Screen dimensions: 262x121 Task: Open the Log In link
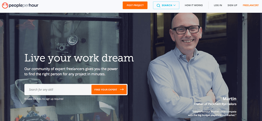tap(218, 5)
